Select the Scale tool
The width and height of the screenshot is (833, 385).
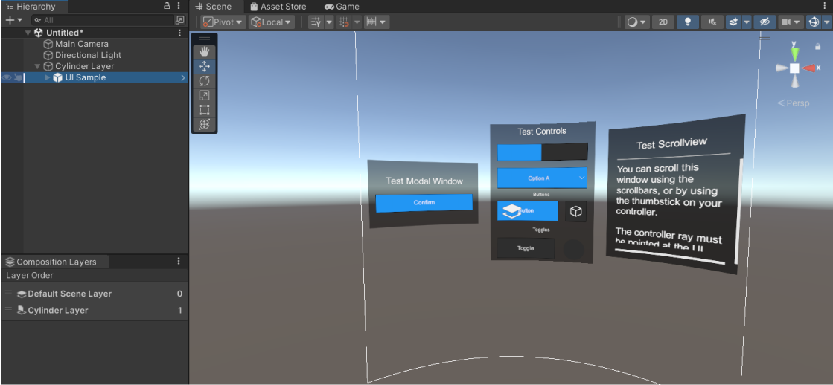[205, 95]
